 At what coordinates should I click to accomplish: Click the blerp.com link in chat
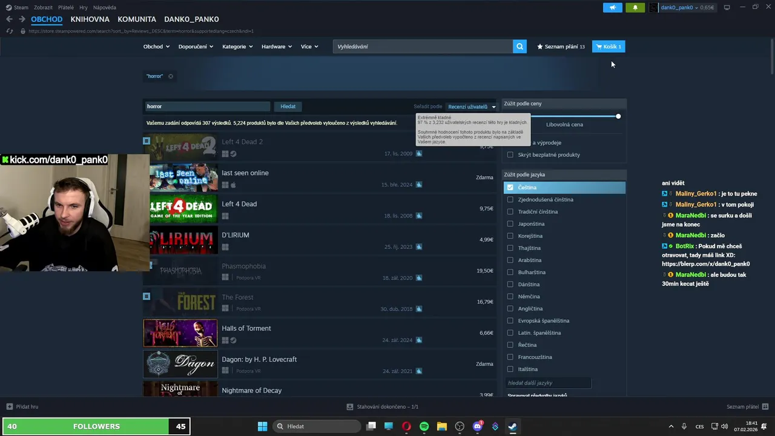pos(706,264)
